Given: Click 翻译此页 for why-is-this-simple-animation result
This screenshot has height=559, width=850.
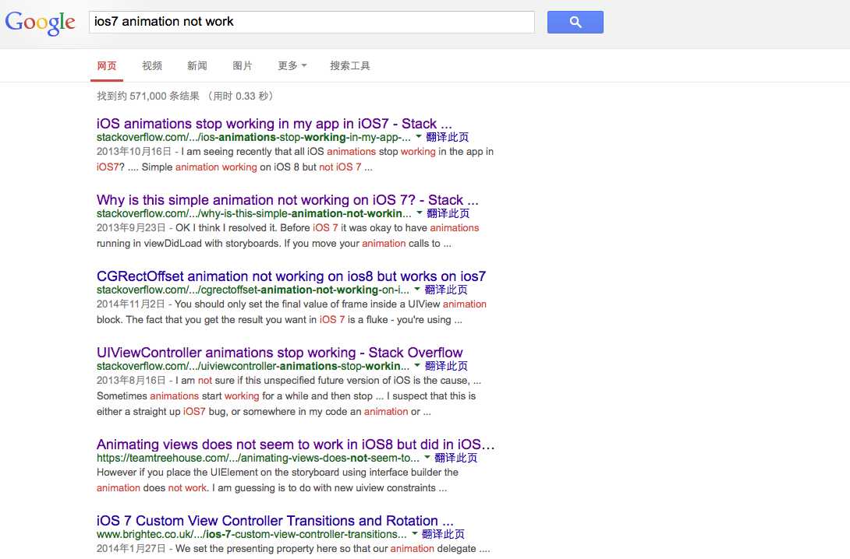Looking at the screenshot, I should (448, 214).
